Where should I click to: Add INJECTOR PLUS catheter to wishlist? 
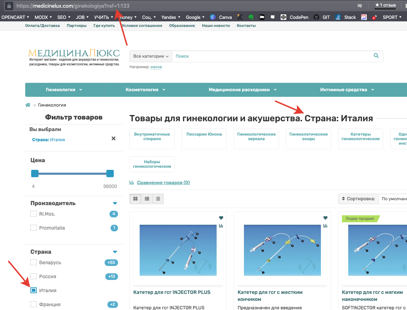click(x=221, y=218)
